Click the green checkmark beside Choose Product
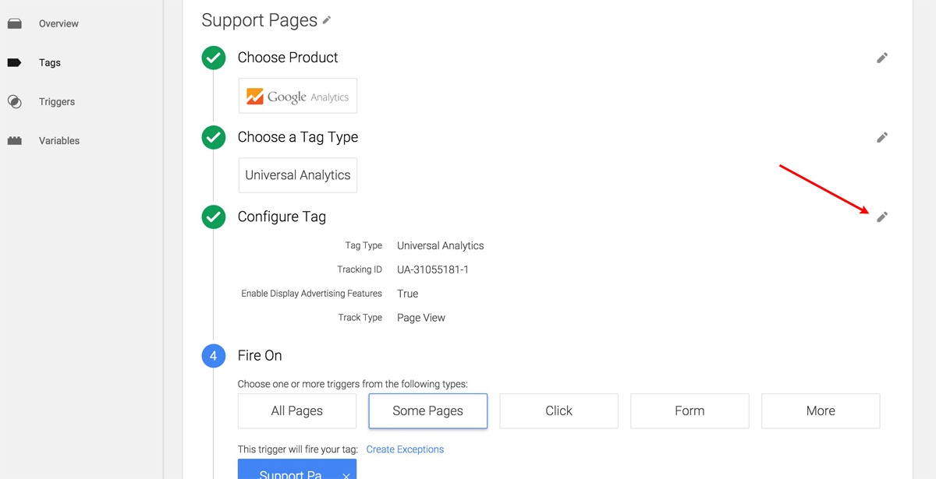 click(214, 58)
